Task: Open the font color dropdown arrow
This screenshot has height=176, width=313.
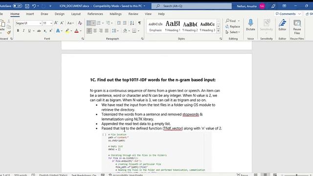Action: pyautogui.click(x=81, y=31)
